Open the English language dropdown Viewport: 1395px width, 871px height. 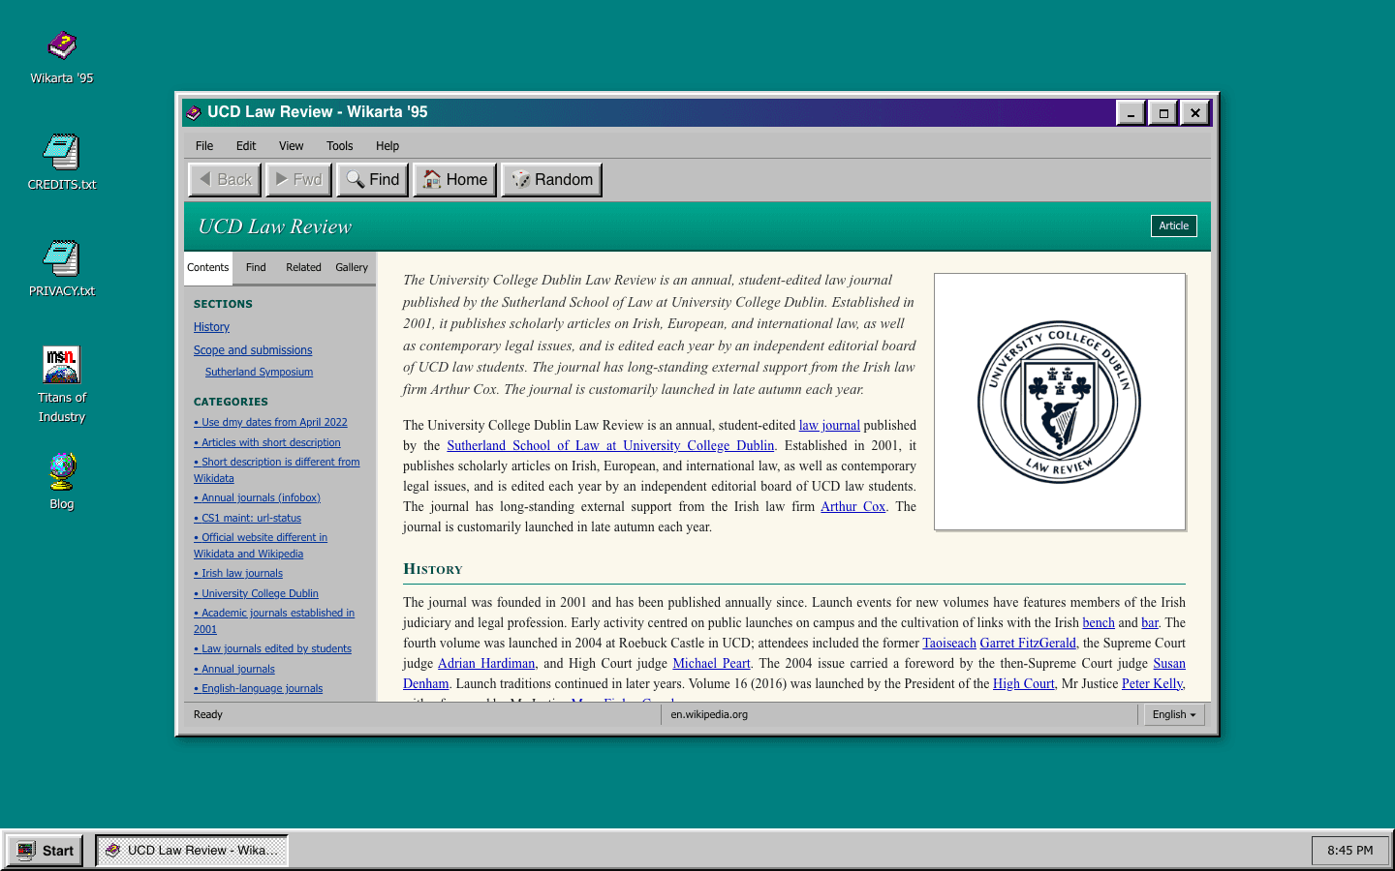(x=1174, y=715)
